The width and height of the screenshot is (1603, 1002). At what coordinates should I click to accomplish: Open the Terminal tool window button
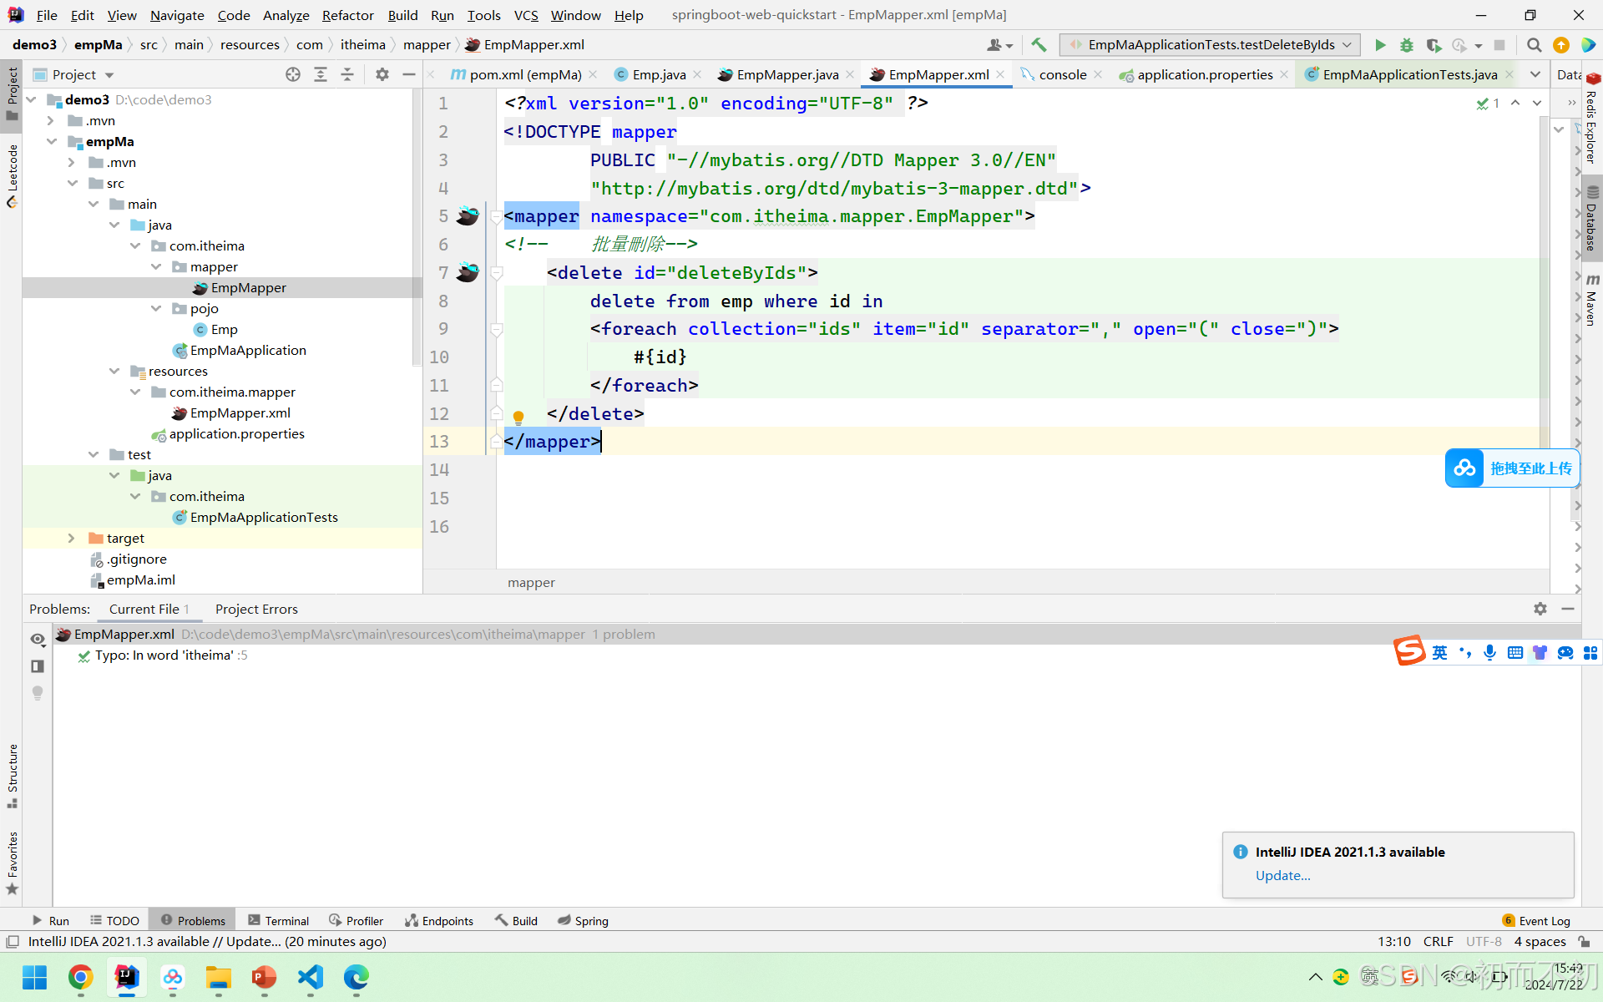pos(278,921)
